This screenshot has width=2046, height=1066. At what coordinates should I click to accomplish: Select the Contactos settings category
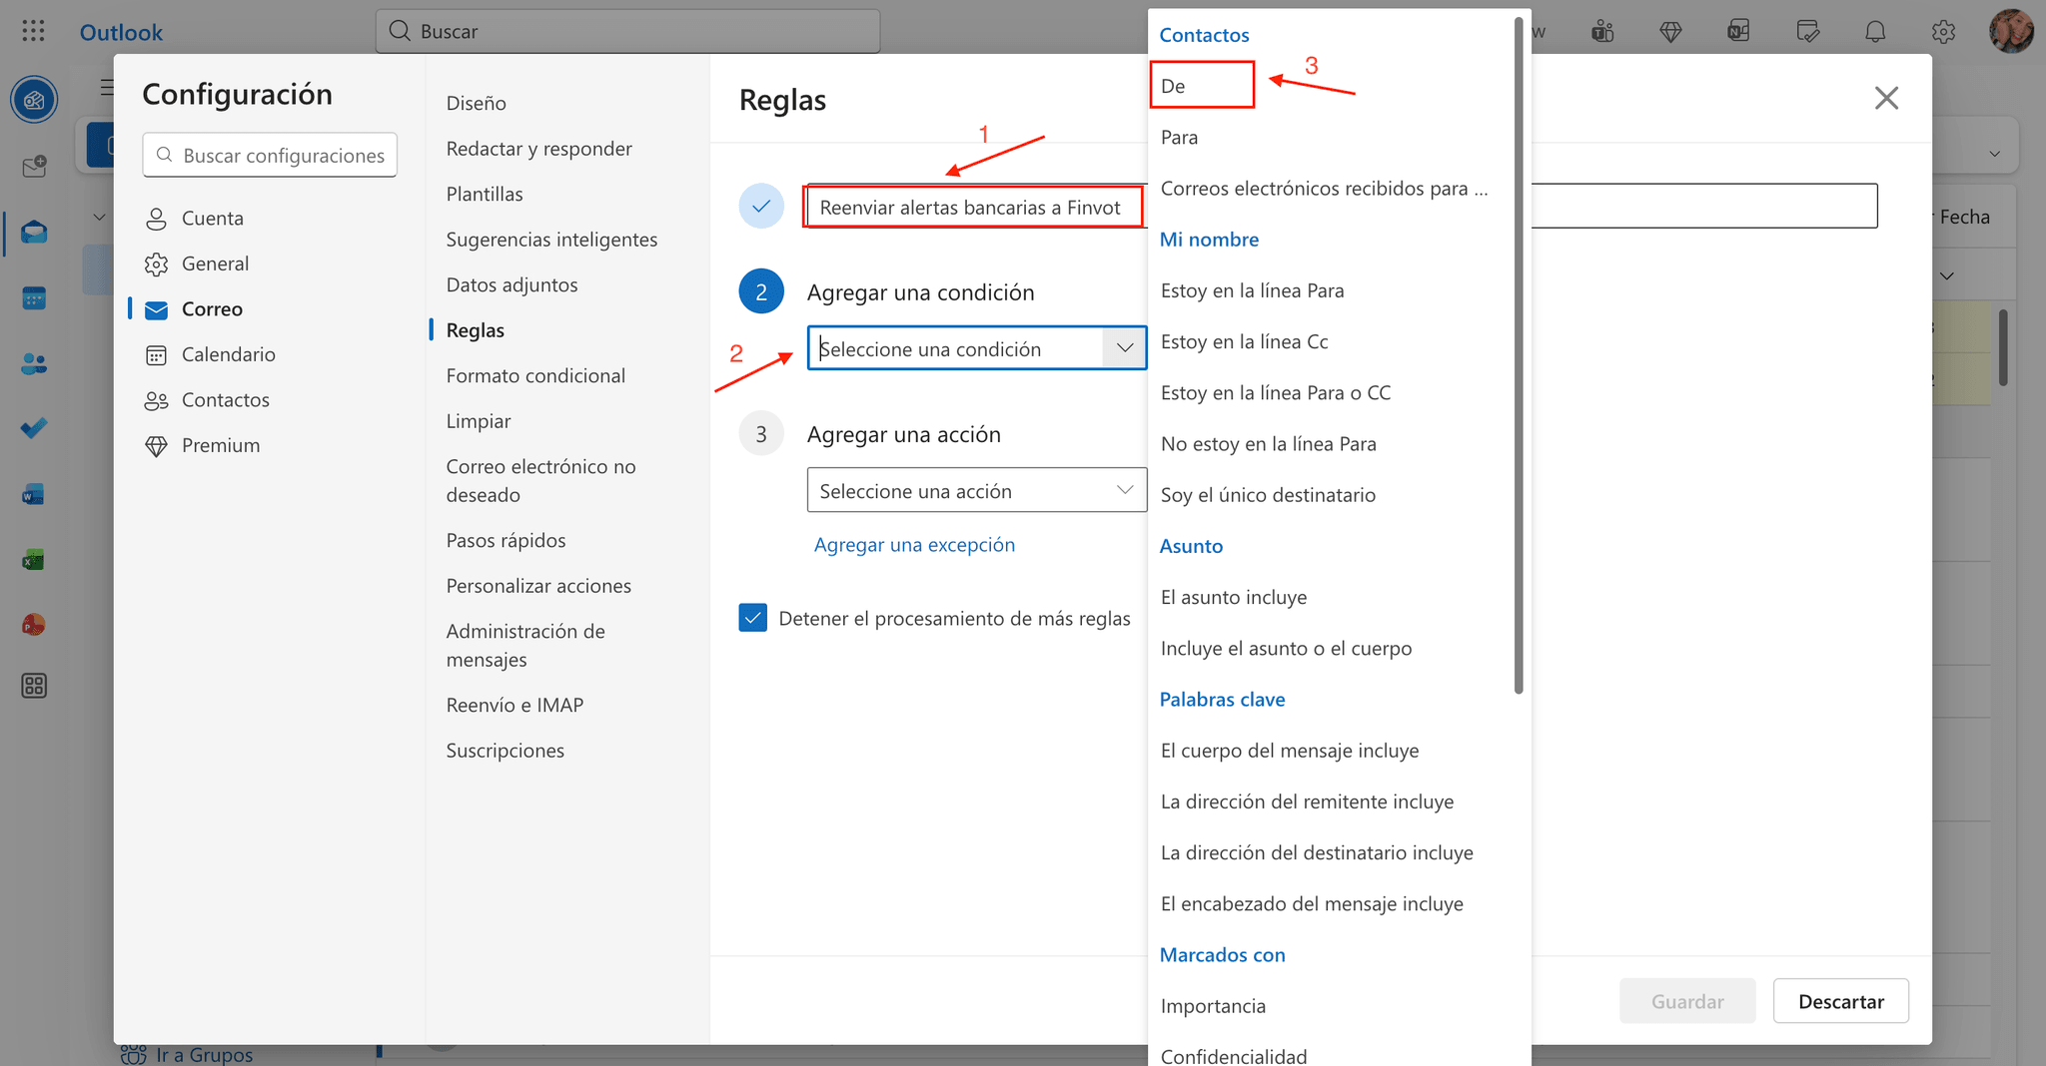tap(225, 399)
